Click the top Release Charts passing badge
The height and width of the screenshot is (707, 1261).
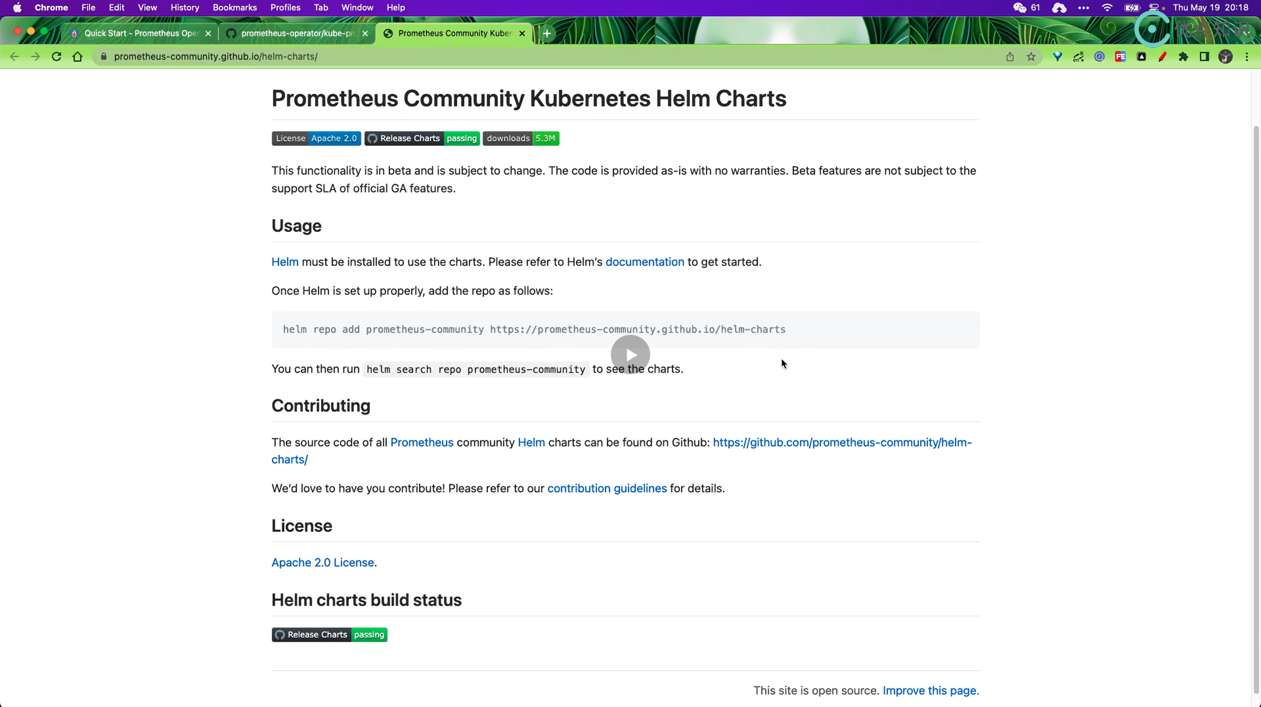(422, 138)
